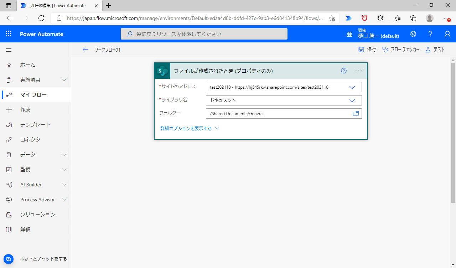This screenshot has width=456, height=268.
Task: Expand the Process Advisor section chevron
Action: point(64,200)
